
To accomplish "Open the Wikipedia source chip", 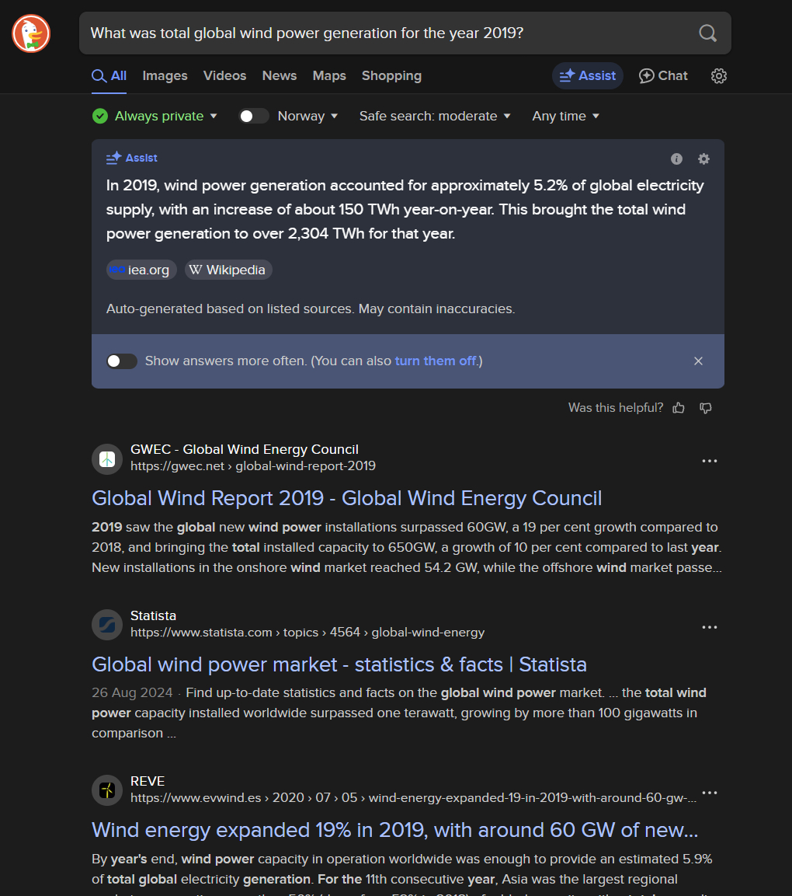I will pyautogui.click(x=228, y=270).
